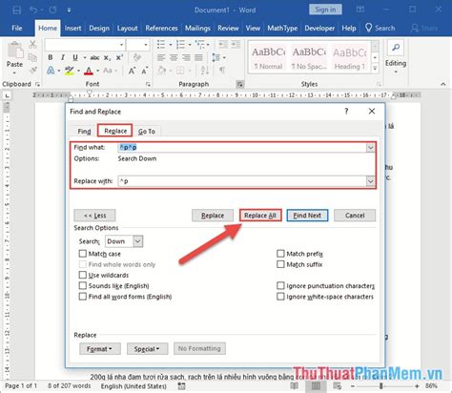Click the Save icon in title bar

point(16,10)
